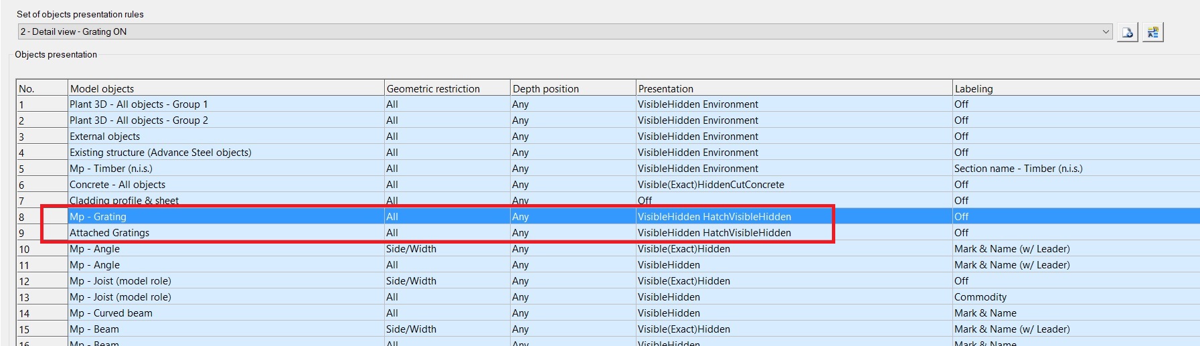Image resolution: width=1200 pixels, height=346 pixels.
Task: Click the Visible(Exact)HiddenCutConcrete presentation cell
Action: pos(711,185)
